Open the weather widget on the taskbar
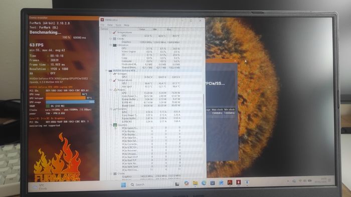Image resolution: width=351 pixels, height=197 pixels. pos(39,186)
